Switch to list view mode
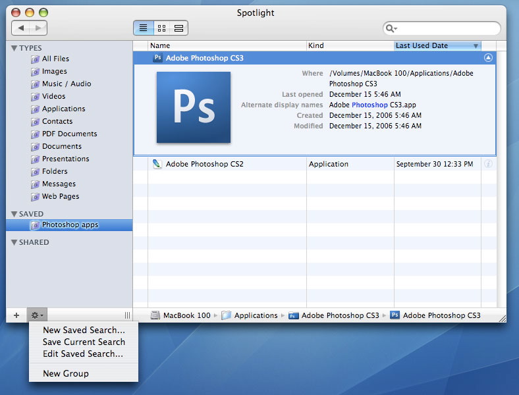 (x=143, y=28)
